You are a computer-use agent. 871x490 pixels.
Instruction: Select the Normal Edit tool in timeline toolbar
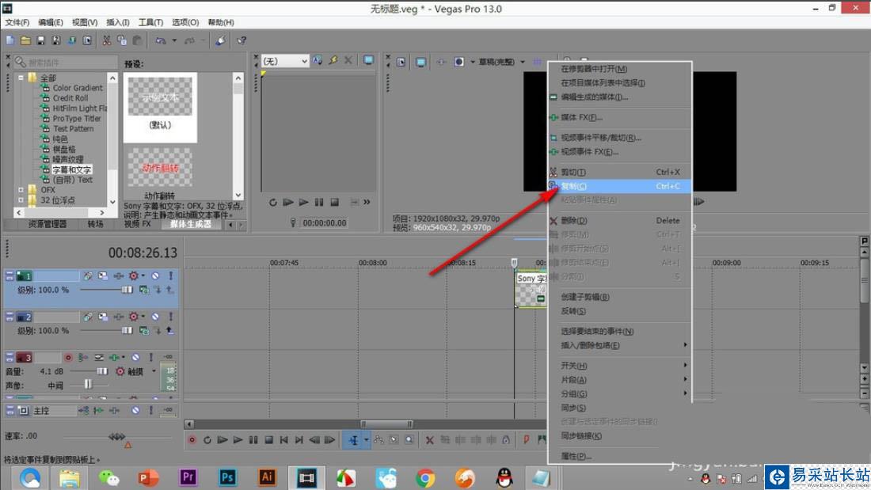(353, 440)
